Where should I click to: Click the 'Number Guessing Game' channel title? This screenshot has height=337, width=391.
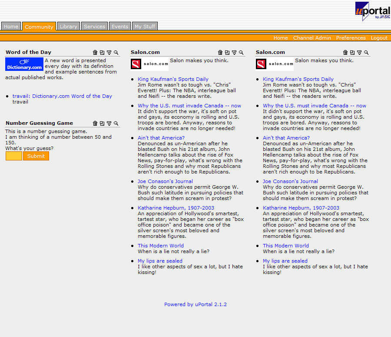(x=40, y=123)
